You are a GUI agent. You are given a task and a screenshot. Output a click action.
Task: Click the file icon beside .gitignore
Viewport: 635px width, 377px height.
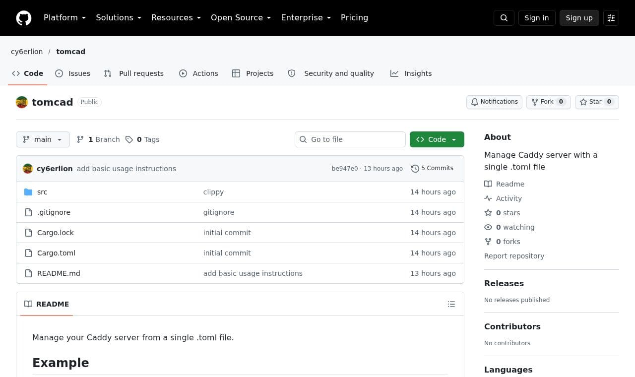[28, 212]
